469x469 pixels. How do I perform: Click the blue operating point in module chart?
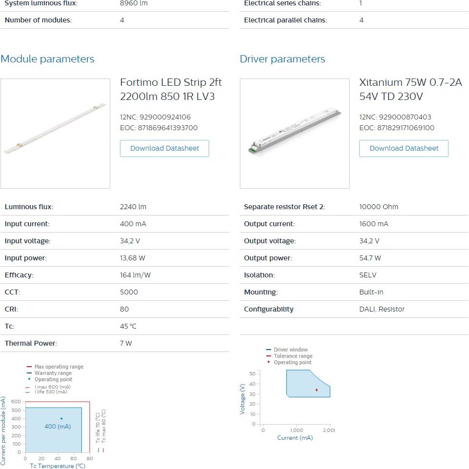[61, 418]
